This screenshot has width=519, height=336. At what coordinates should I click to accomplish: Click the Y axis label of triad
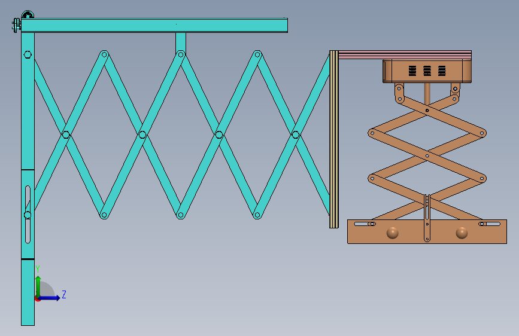point(38,268)
